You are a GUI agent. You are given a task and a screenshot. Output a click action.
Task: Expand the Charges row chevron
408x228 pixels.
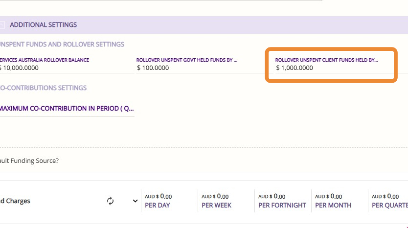click(x=135, y=201)
